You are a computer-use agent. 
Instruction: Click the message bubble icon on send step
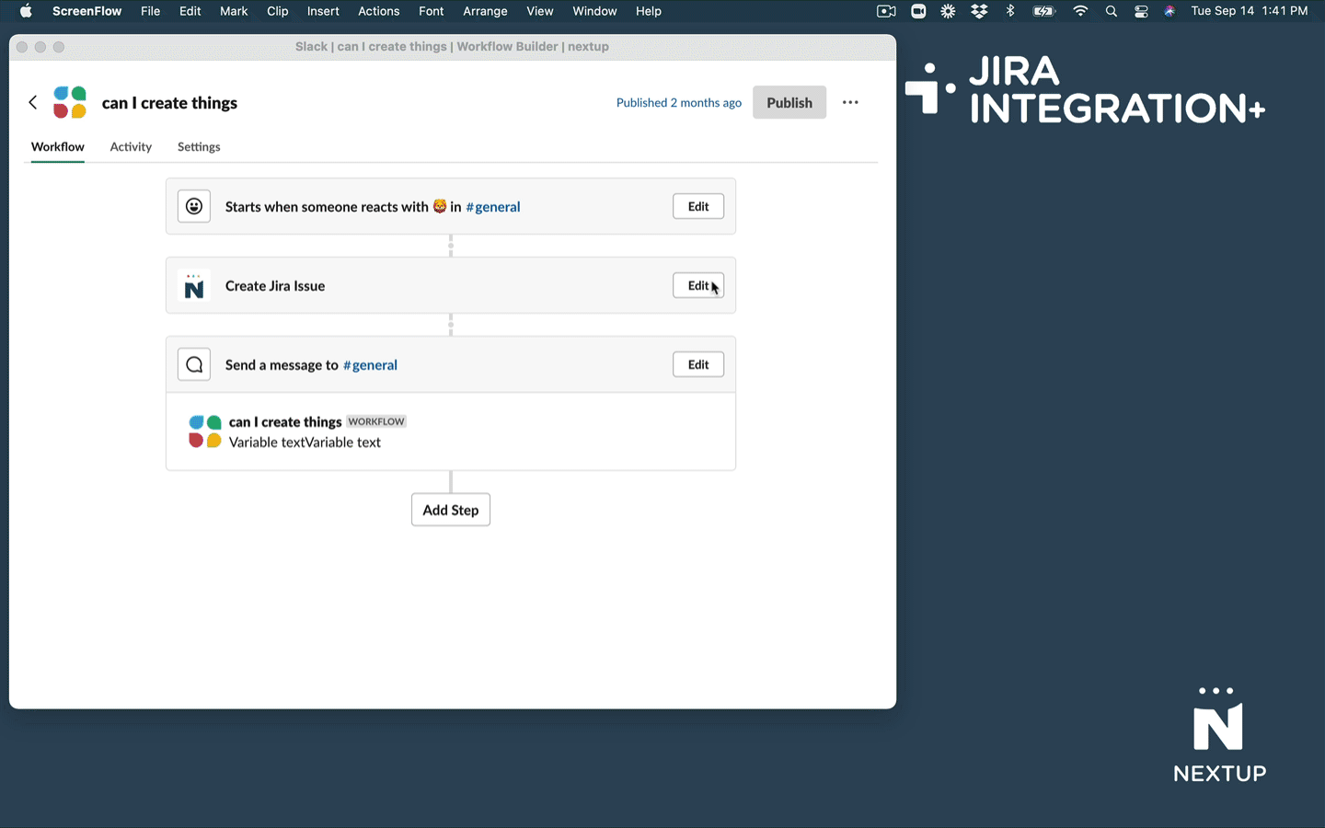pyautogui.click(x=194, y=364)
